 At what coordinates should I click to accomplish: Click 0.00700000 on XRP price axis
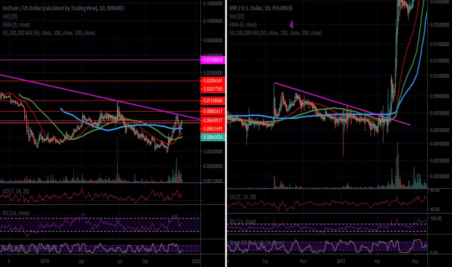440,114
